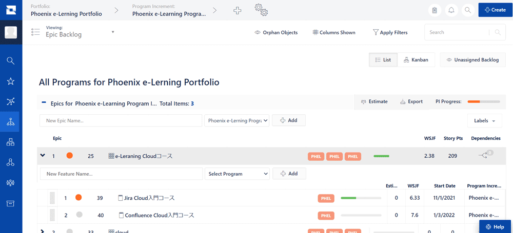Click the arrow after Program Increment breadcrumb
The image size is (513, 233).
214,10
